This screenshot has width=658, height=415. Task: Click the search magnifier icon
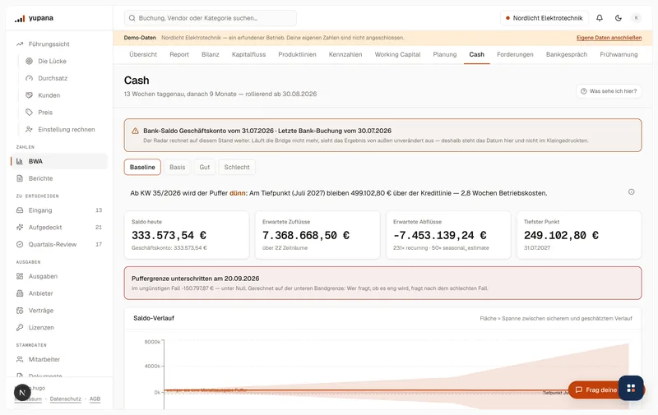click(x=132, y=18)
